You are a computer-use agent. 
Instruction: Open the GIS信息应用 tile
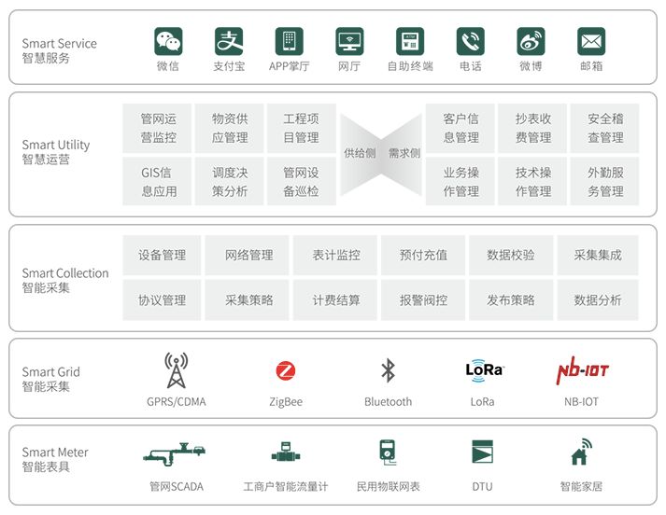(x=157, y=181)
